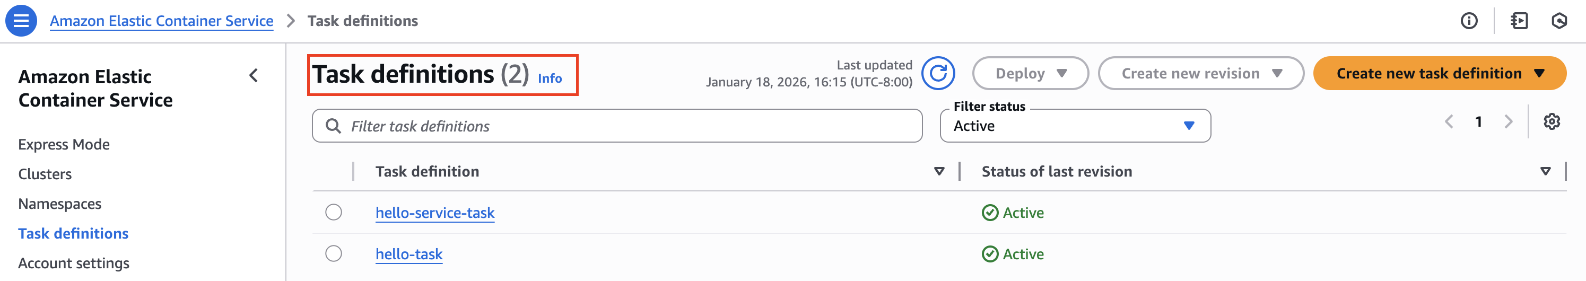Open the CloudShell icon in top bar
The width and height of the screenshot is (1586, 281).
[x=1519, y=21]
